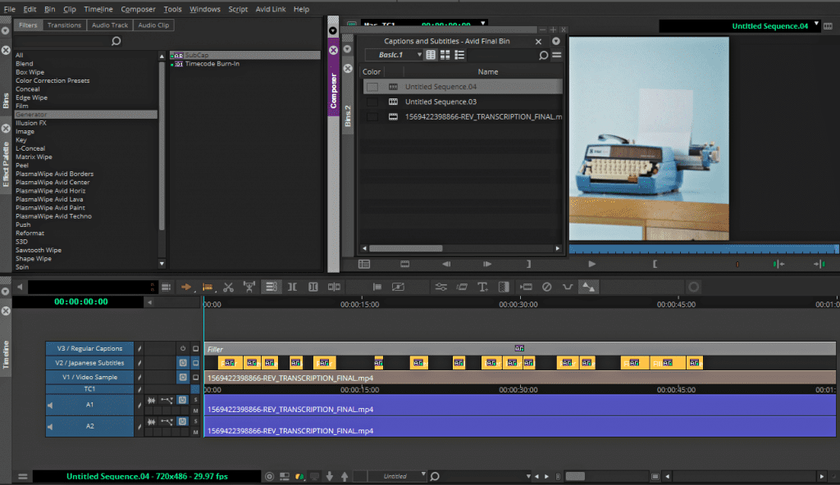Toggle the solo button on track A1
Viewport: 840px width, 485px height.
tap(195, 400)
